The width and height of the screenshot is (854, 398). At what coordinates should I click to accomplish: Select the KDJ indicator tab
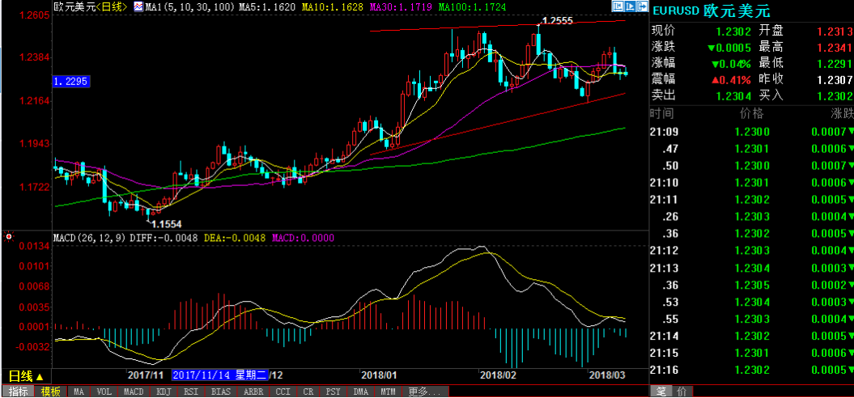[164, 392]
